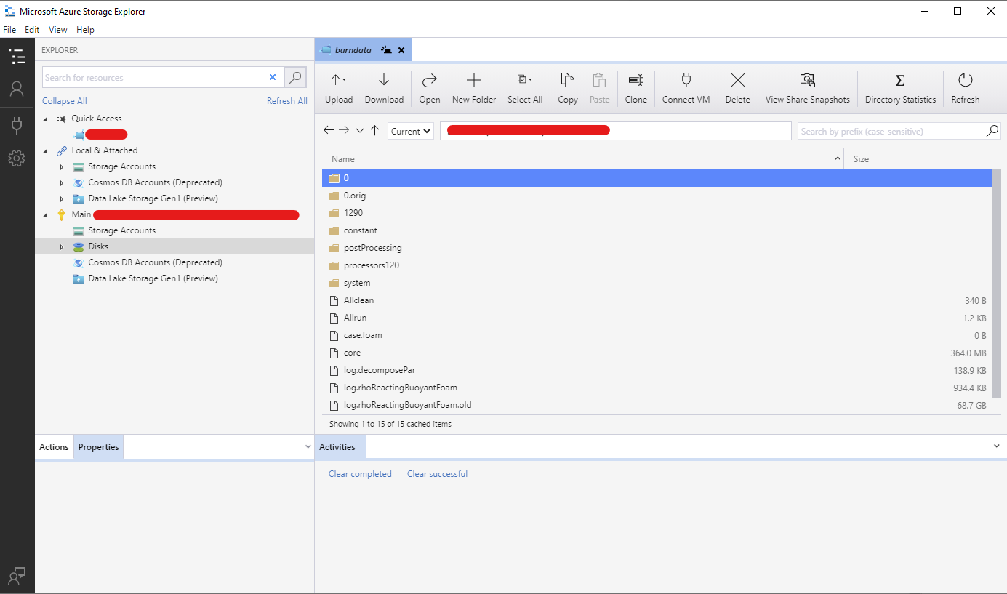This screenshot has width=1007, height=594.
Task: Click the Upload toolbar button
Action: [x=339, y=88]
